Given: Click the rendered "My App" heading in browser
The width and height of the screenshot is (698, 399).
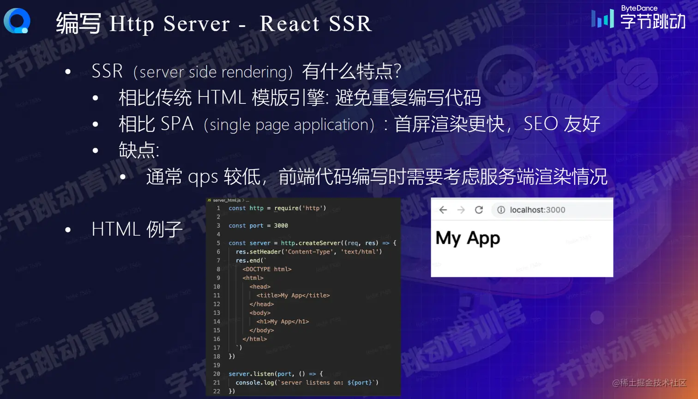Looking at the screenshot, I should [468, 238].
